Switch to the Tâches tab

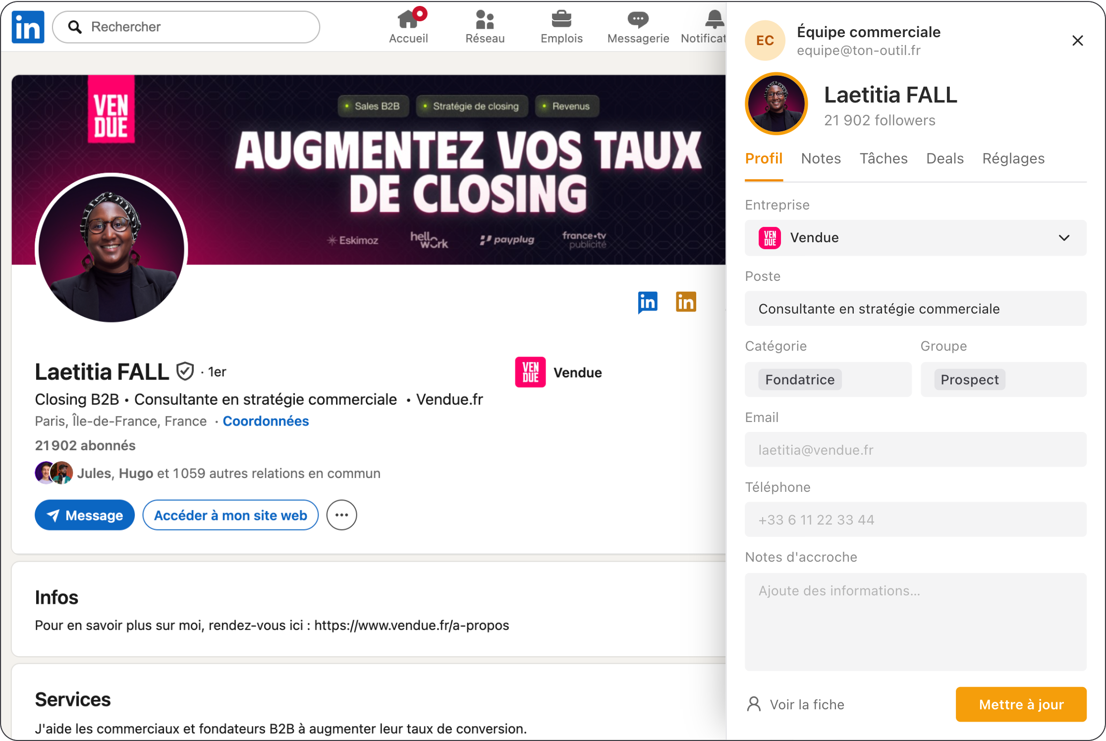[x=884, y=159]
